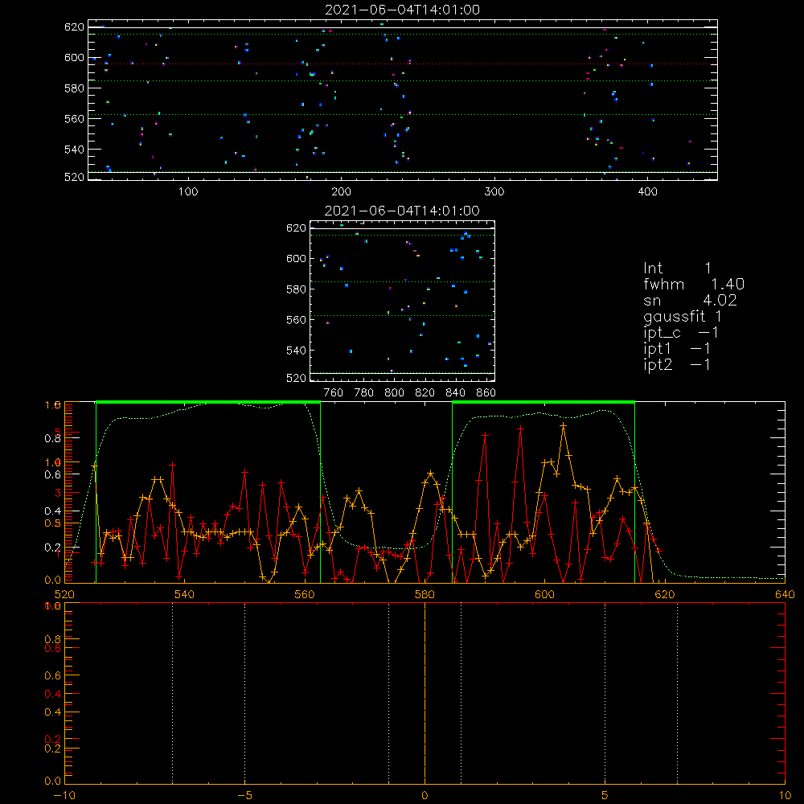Click the x-axis label 800 in middle plot

click(x=394, y=393)
